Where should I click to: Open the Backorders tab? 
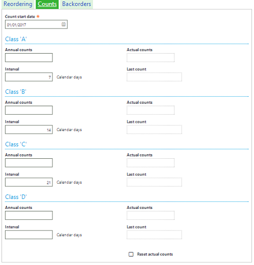coord(76,4)
